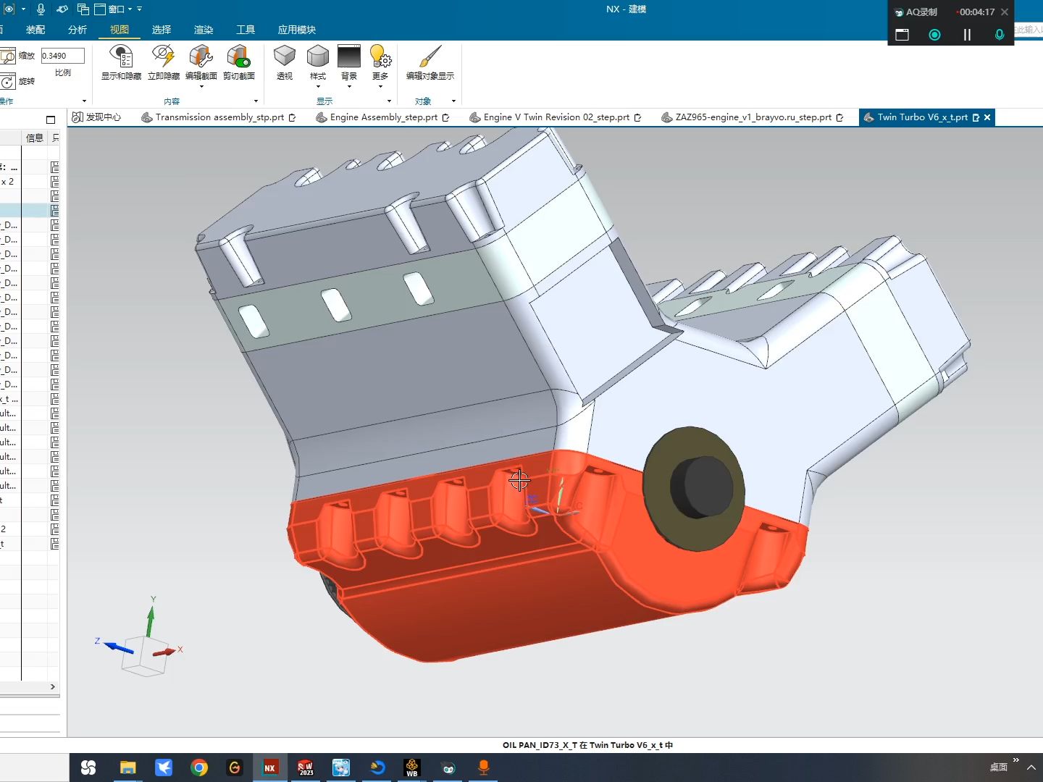Switch to the Engine Assembly_step.prt tab
This screenshot has height=782, width=1043.
tap(383, 117)
